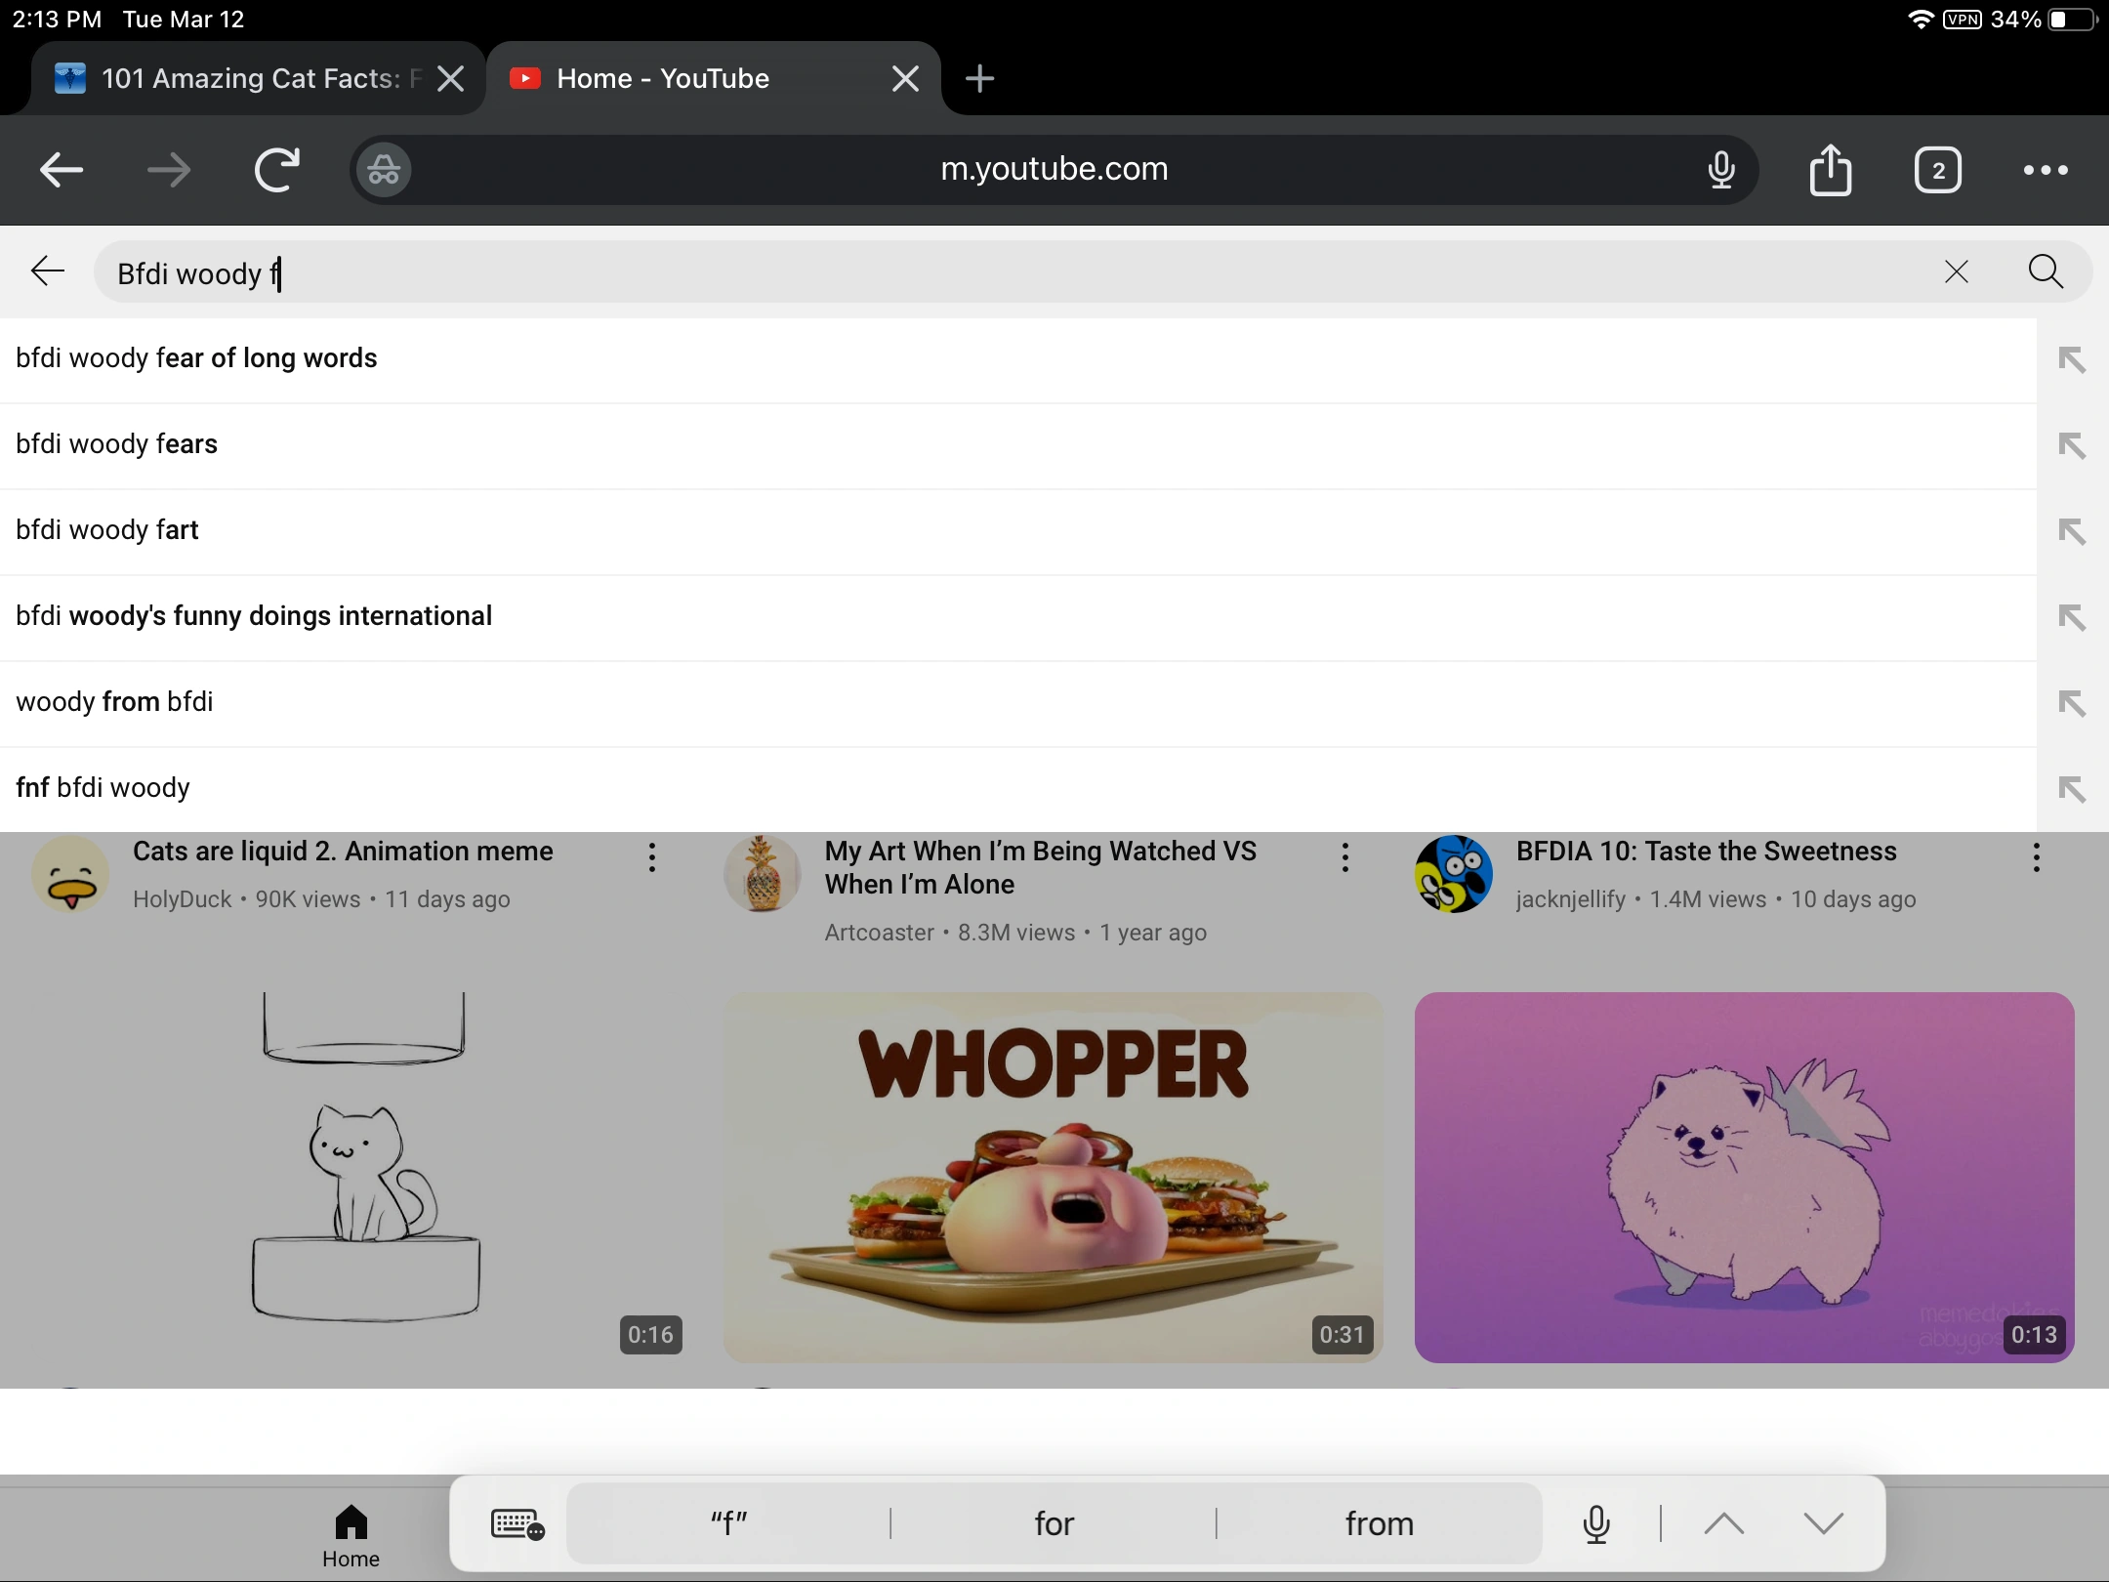2109x1582 pixels.
Task: Collapse keyboard bar with down chevron
Action: 1823,1522
